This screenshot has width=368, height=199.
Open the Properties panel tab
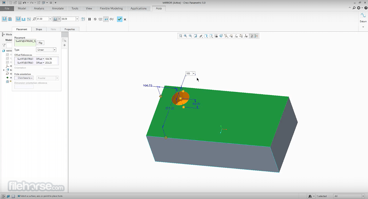70,29
